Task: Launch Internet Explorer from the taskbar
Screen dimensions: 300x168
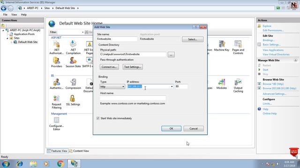Action: coord(20,164)
